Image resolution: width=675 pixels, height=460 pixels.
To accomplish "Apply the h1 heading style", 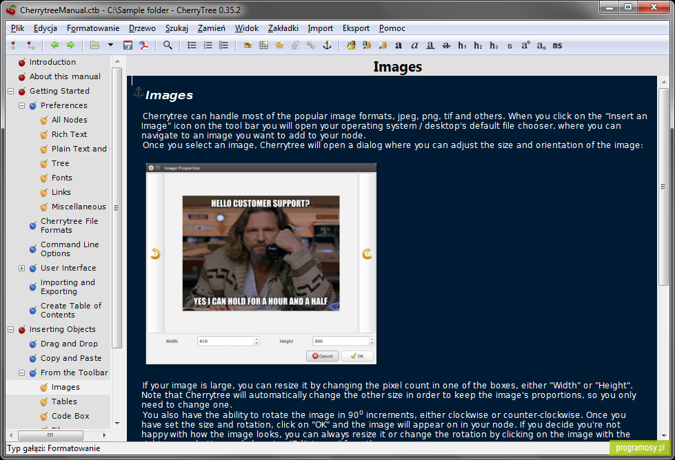I will 463,45.
